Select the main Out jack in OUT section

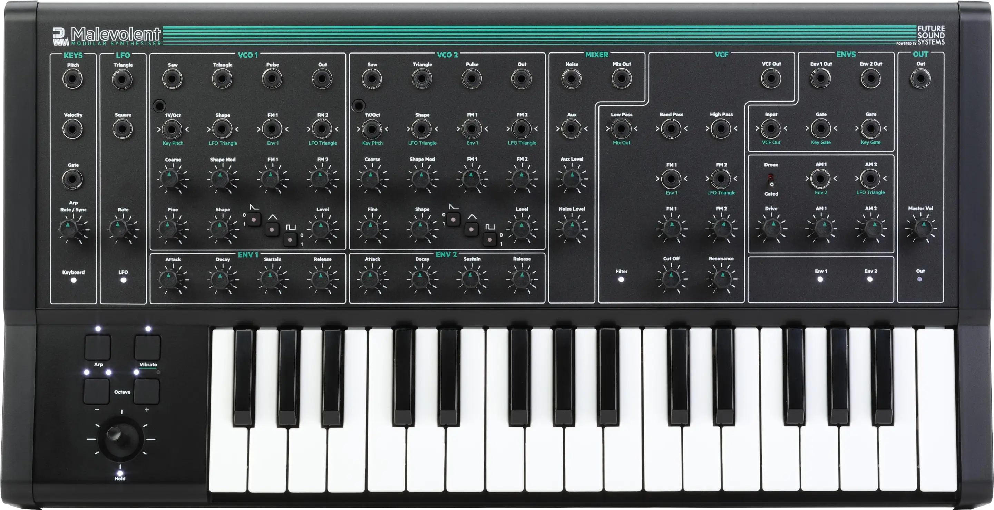[x=920, y=78]
